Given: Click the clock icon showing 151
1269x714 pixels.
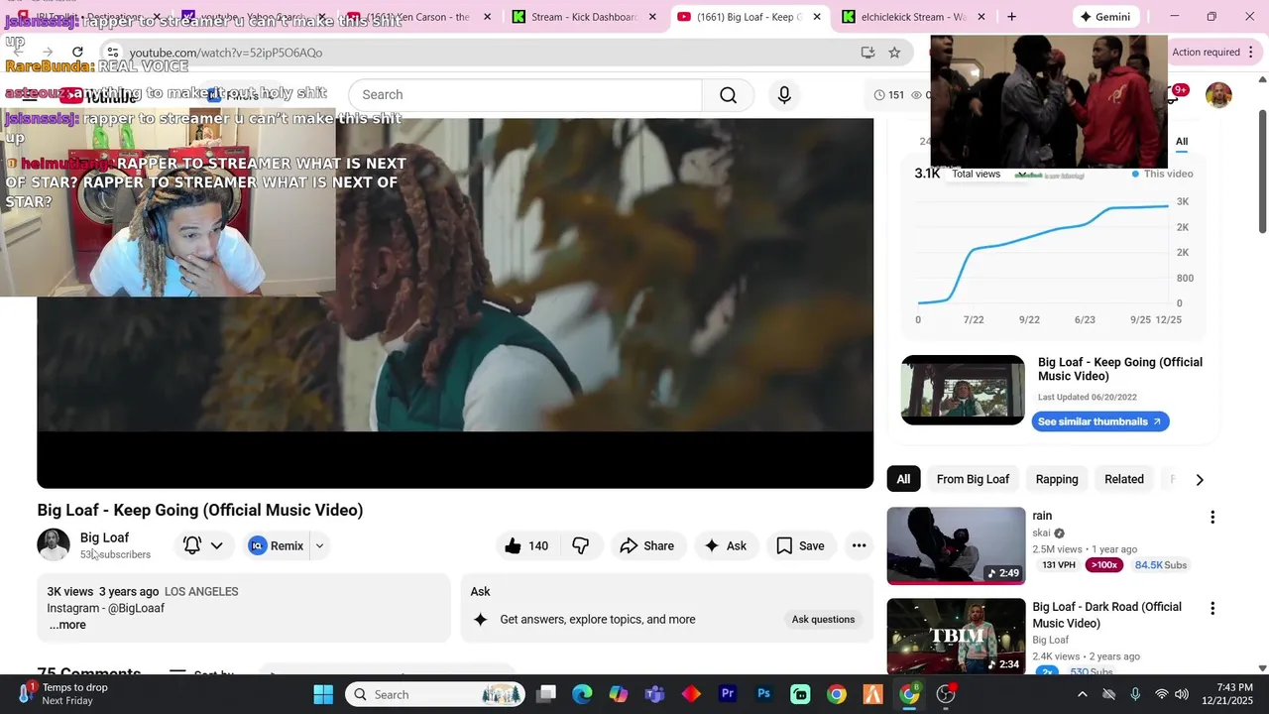Looking at the screenshot, I should click(x=879, y=95).
